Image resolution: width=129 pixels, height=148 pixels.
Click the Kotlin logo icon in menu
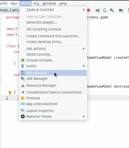(x=23, y=66)
